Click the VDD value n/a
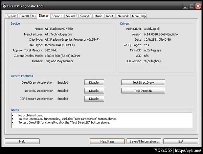203x154 pixels. pyautogui.click(x=146, y=56)
